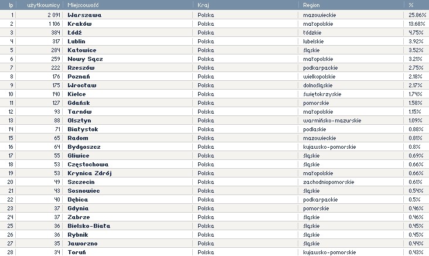Open the Katowice row
The image size is (429, 256).
[83, 50]
